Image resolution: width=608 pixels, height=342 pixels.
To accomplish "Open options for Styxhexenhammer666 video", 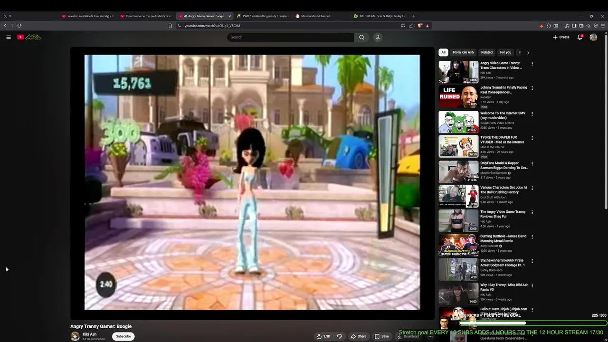I will click(532, 261).
